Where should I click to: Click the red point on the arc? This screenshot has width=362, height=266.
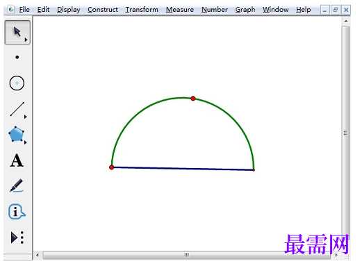pos(193,99)
